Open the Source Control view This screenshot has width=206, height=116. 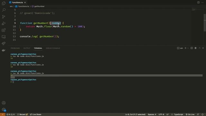click(4, 16)
